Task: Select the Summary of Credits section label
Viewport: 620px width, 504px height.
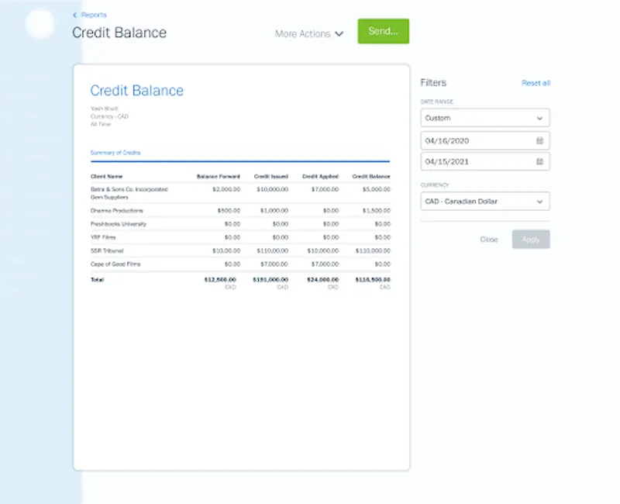Action: click(x=114, y=152)
